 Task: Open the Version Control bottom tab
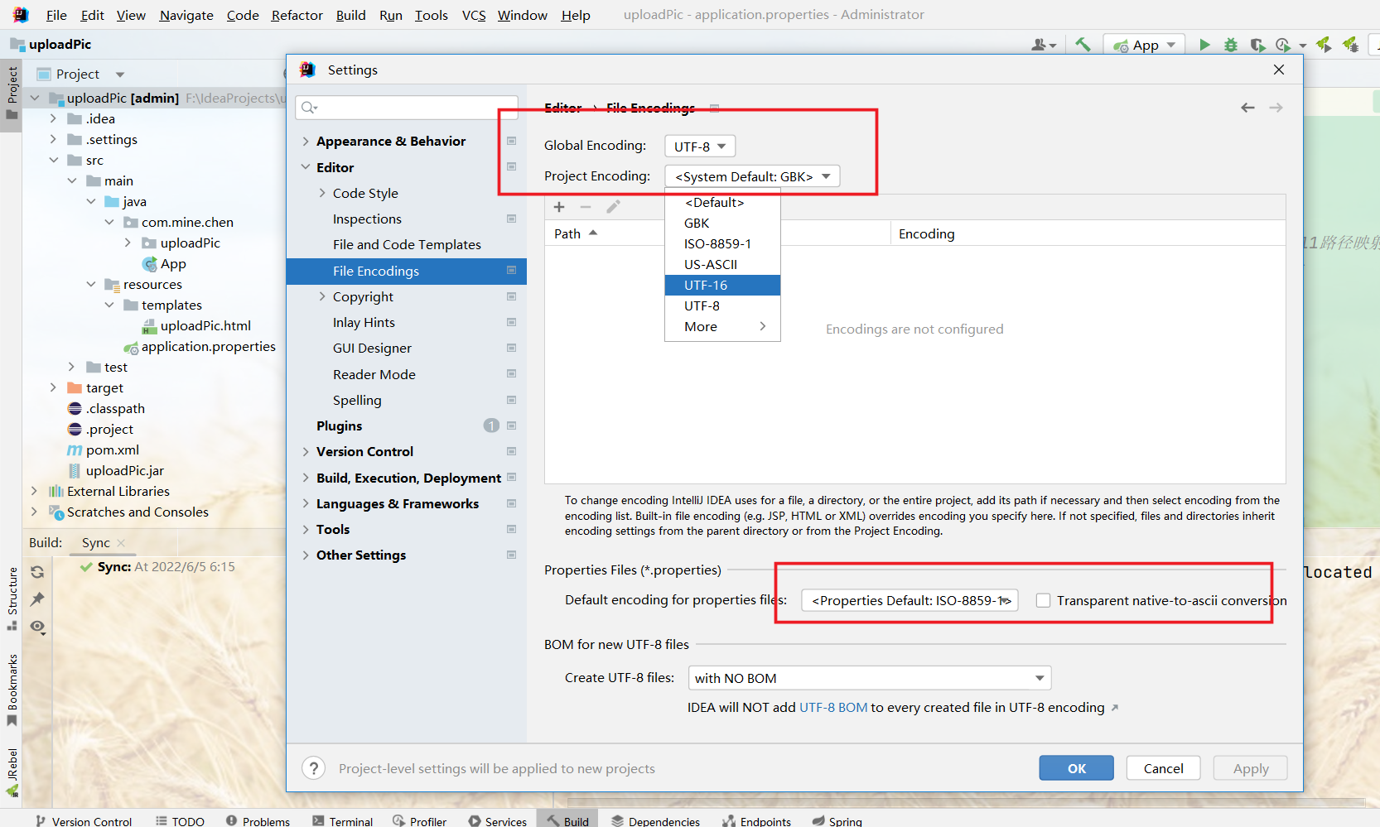84,821
